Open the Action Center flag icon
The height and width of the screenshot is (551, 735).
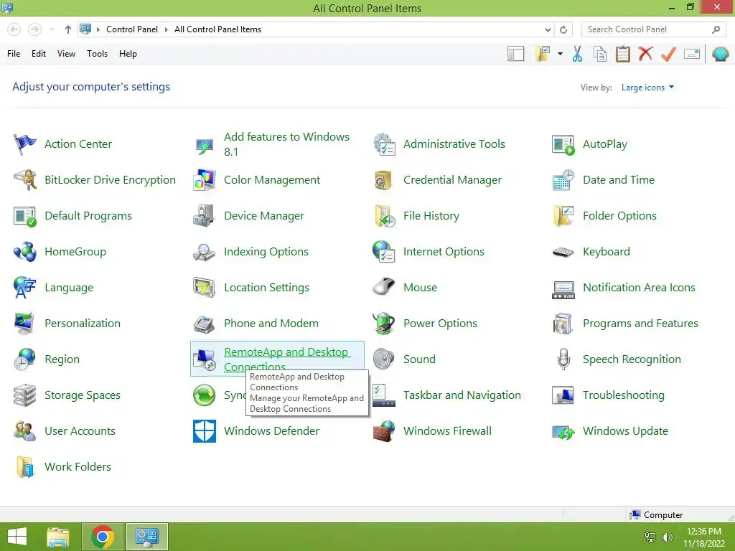(x=25, y=143)
